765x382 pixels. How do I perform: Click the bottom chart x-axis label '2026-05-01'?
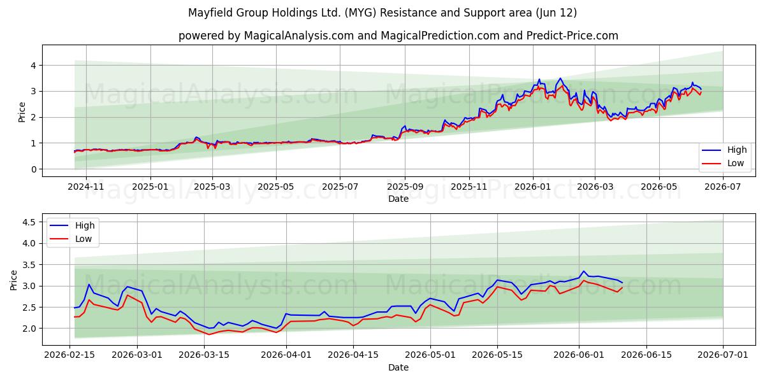click(430, 355)
